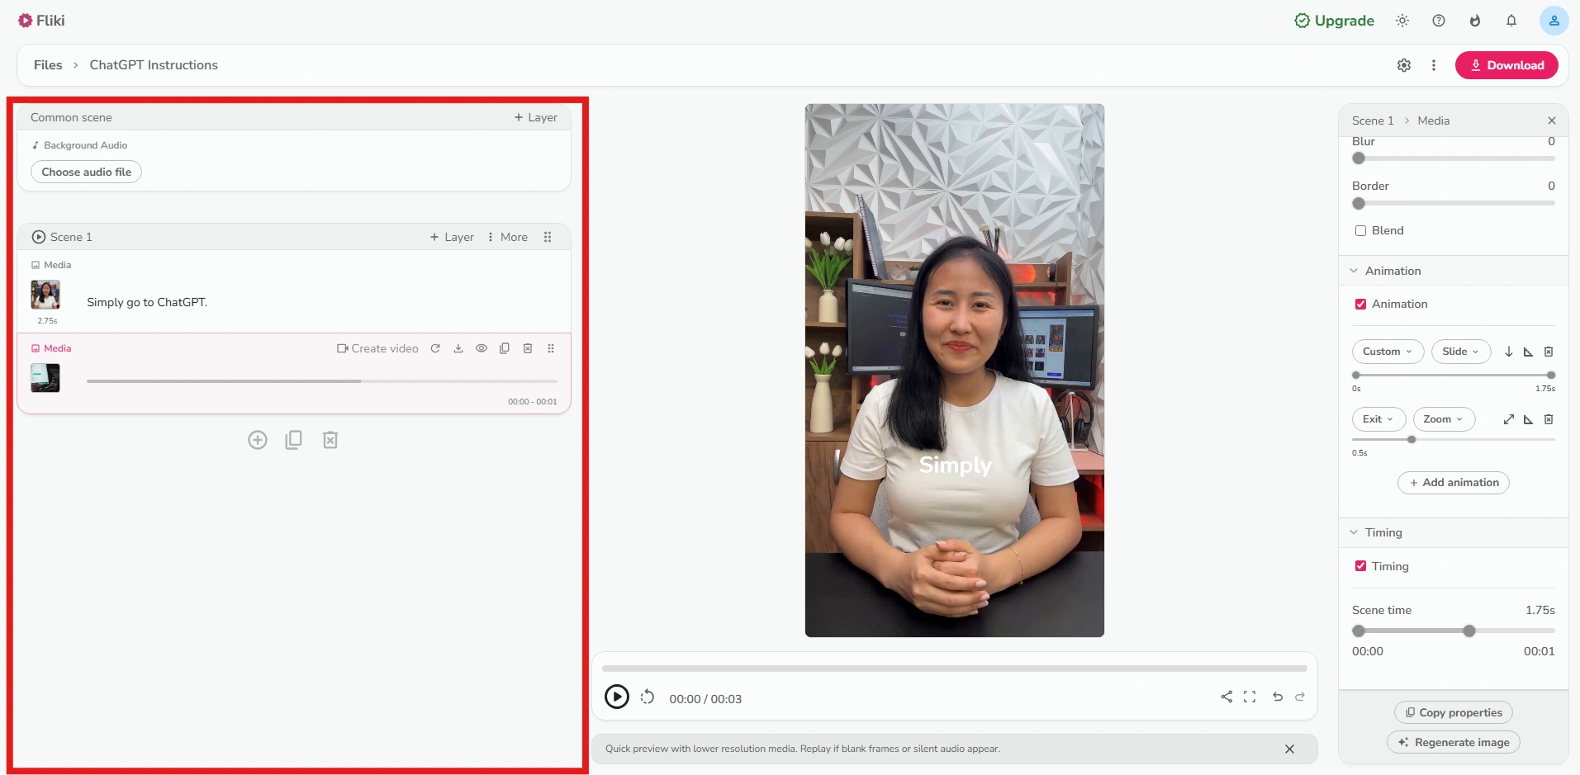Image resolution: width=1580 pixels, height=775 pixels.
Task: Open notifications bell
Action: (1511, 21)
